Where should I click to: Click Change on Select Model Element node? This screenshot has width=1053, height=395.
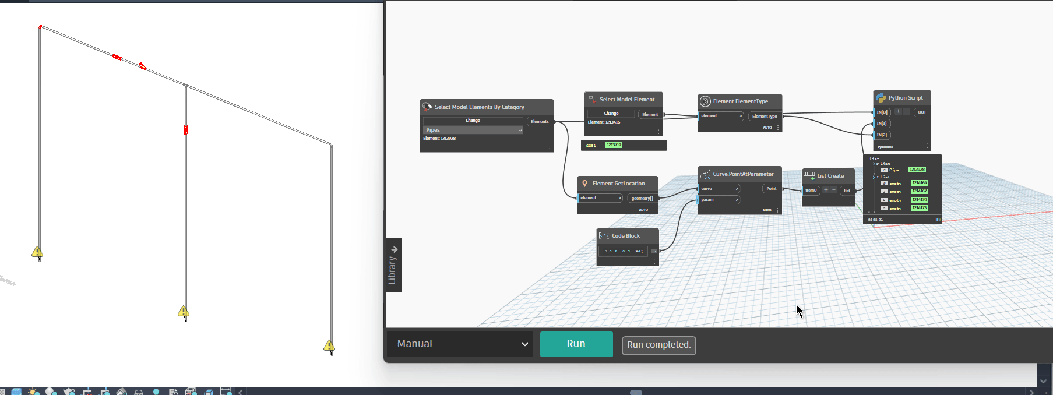click(611, 114)
